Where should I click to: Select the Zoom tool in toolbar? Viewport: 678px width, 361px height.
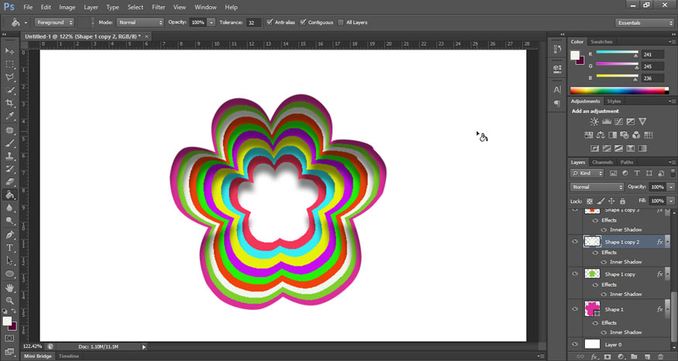[x=10, y=301]
